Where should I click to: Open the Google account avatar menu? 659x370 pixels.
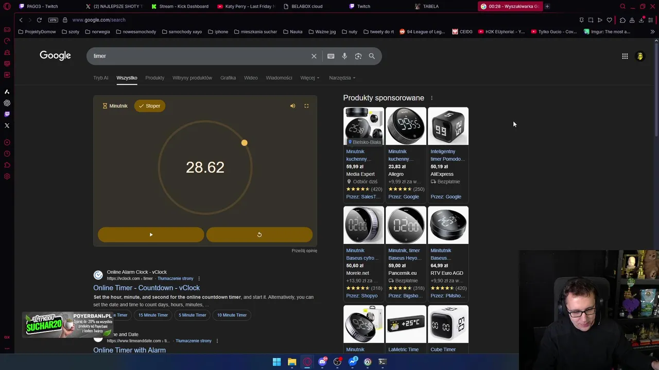tap(640, 56)
